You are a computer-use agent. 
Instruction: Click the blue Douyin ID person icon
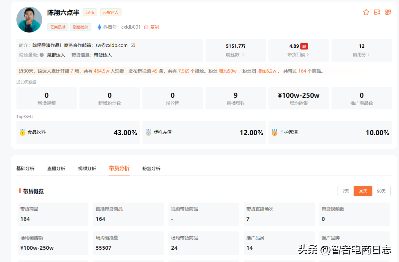pos(99,27)
